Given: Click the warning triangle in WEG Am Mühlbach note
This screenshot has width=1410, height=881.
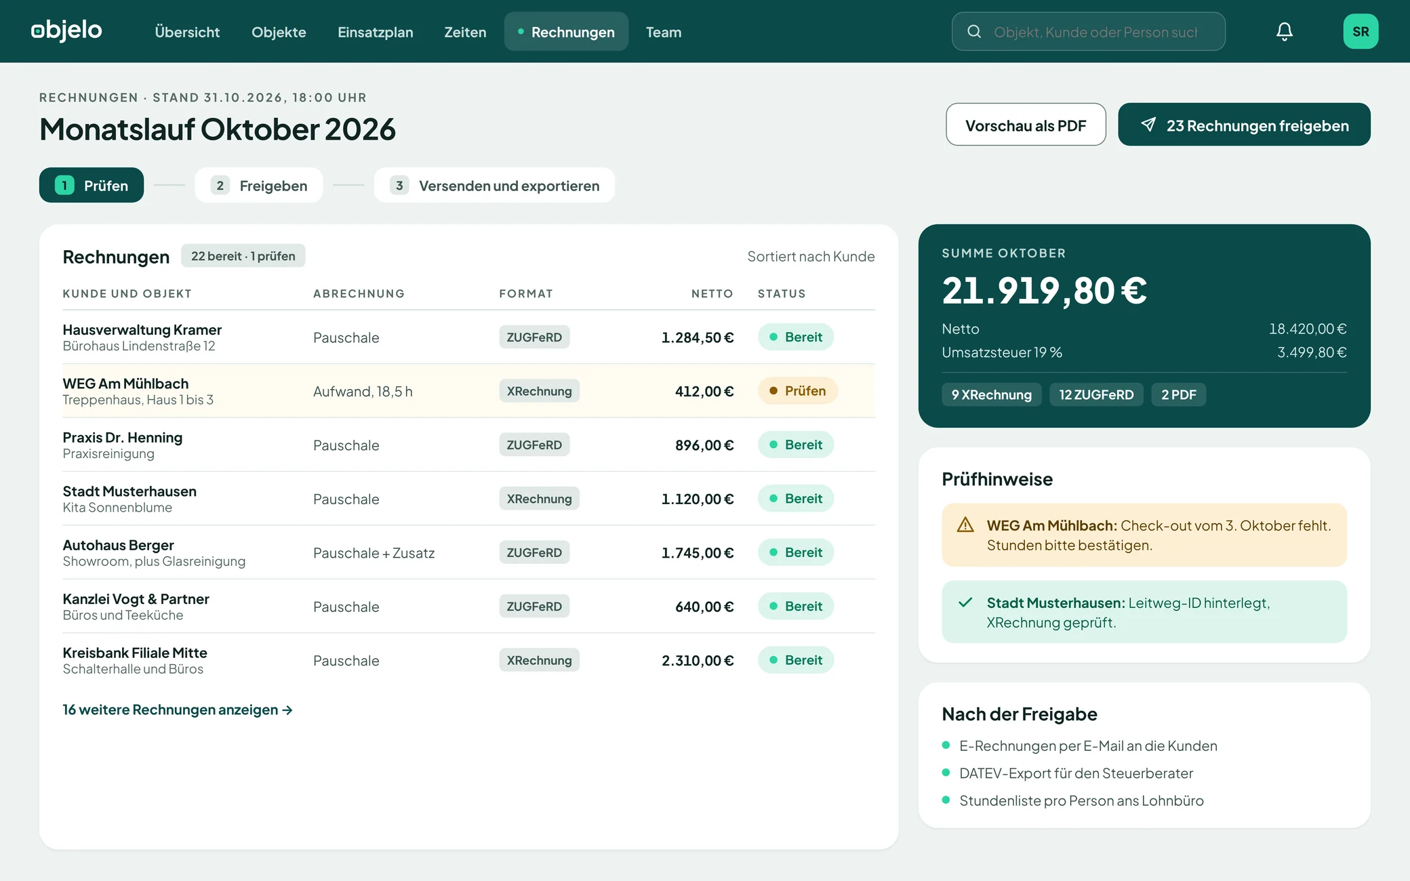Looking at the screenshot, I should [x=965, y=525].
